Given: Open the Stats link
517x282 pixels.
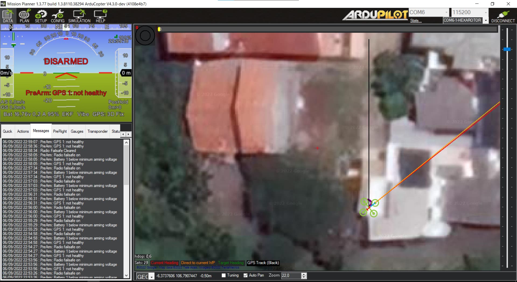Looking at the screenshot, I should 415,20.
